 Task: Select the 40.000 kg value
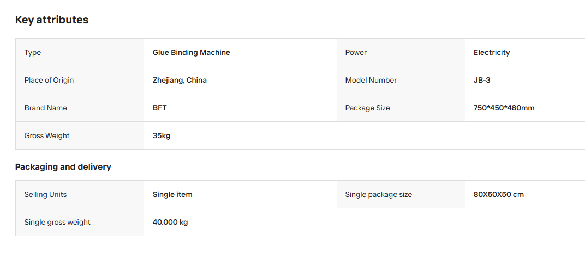pyautogui.click(x=170, y=222)
